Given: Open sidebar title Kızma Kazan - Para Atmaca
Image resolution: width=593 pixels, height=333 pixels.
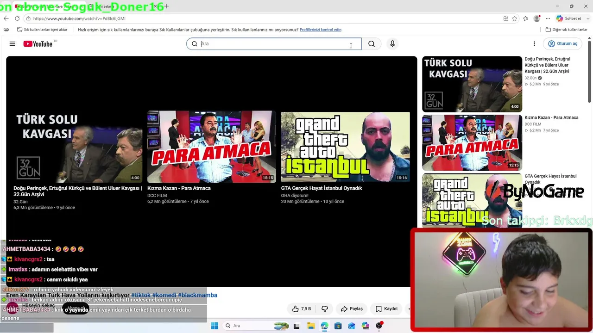Looking at the screenshot, I should (551, 117).
